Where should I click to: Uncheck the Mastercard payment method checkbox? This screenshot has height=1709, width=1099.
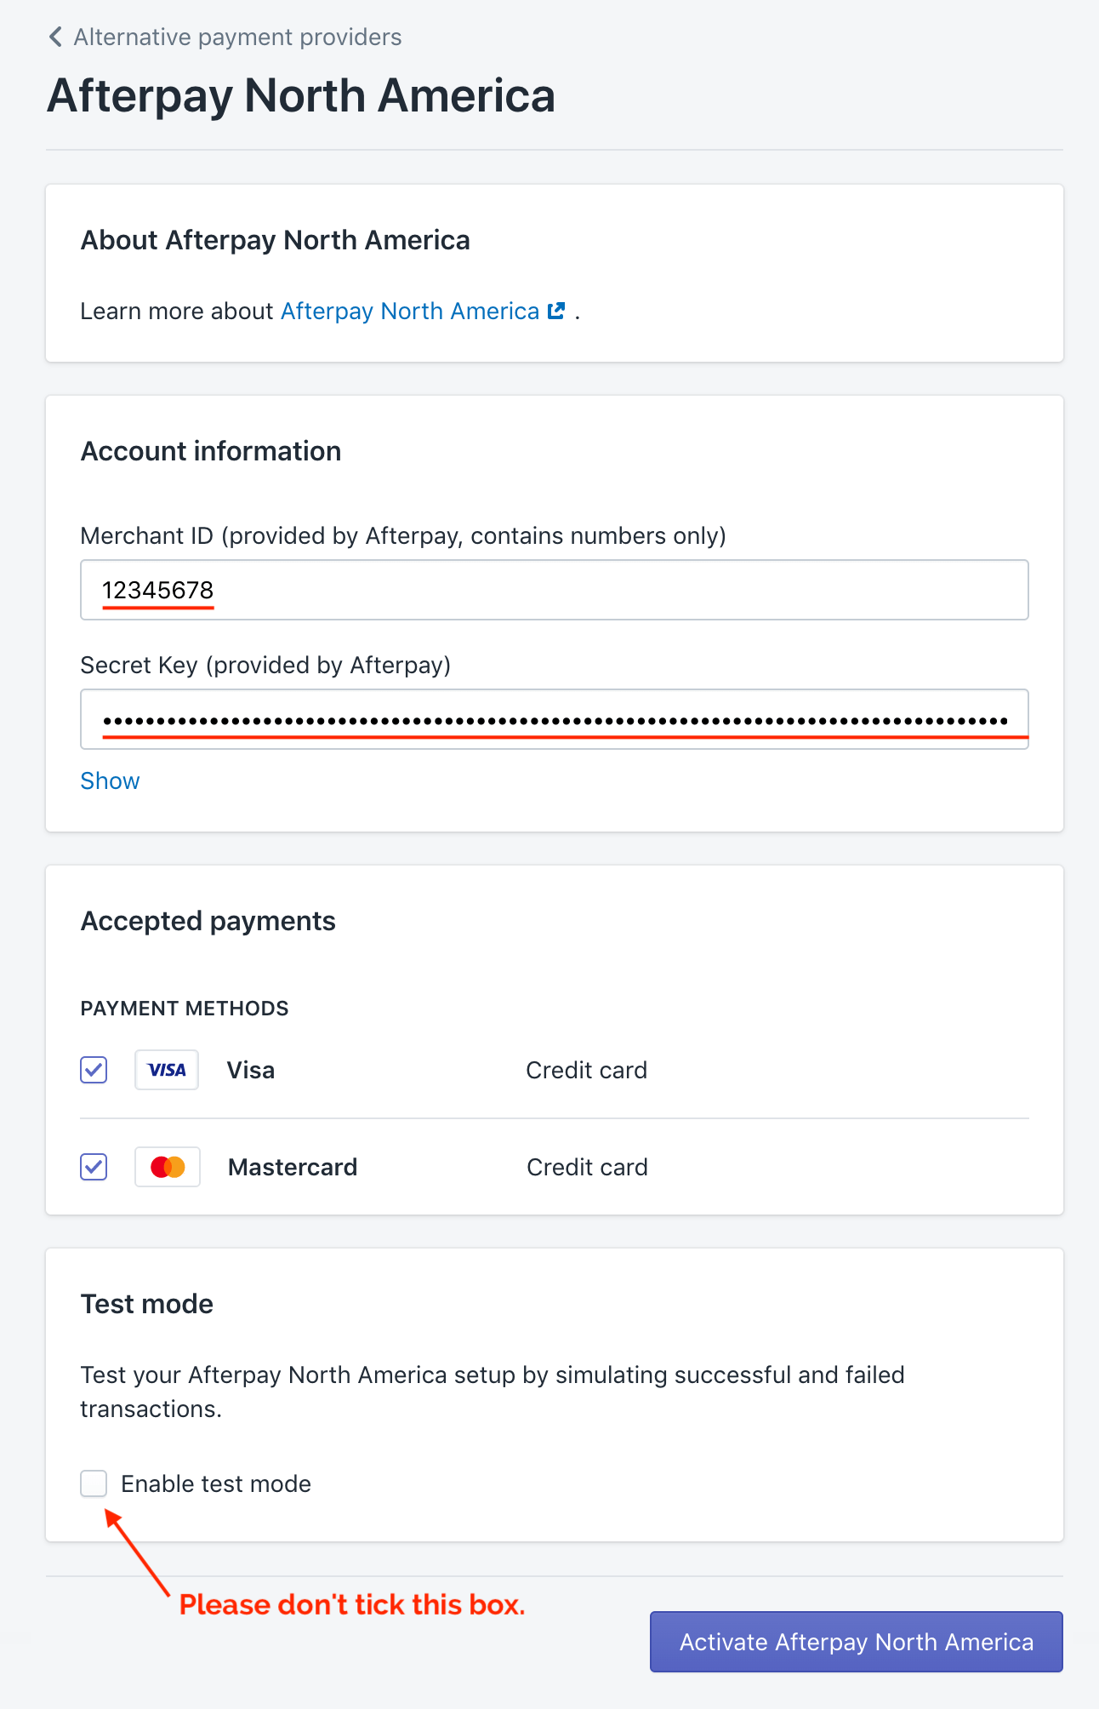click(94, 1167)
